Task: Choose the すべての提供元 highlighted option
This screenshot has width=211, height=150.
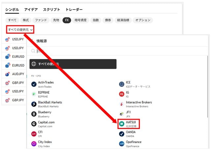Action: pos(73,64)
